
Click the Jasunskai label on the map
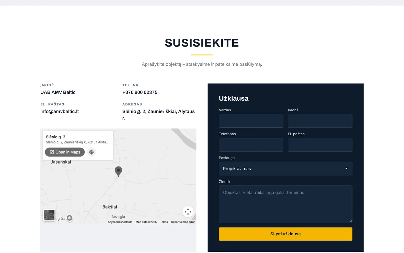61,162
